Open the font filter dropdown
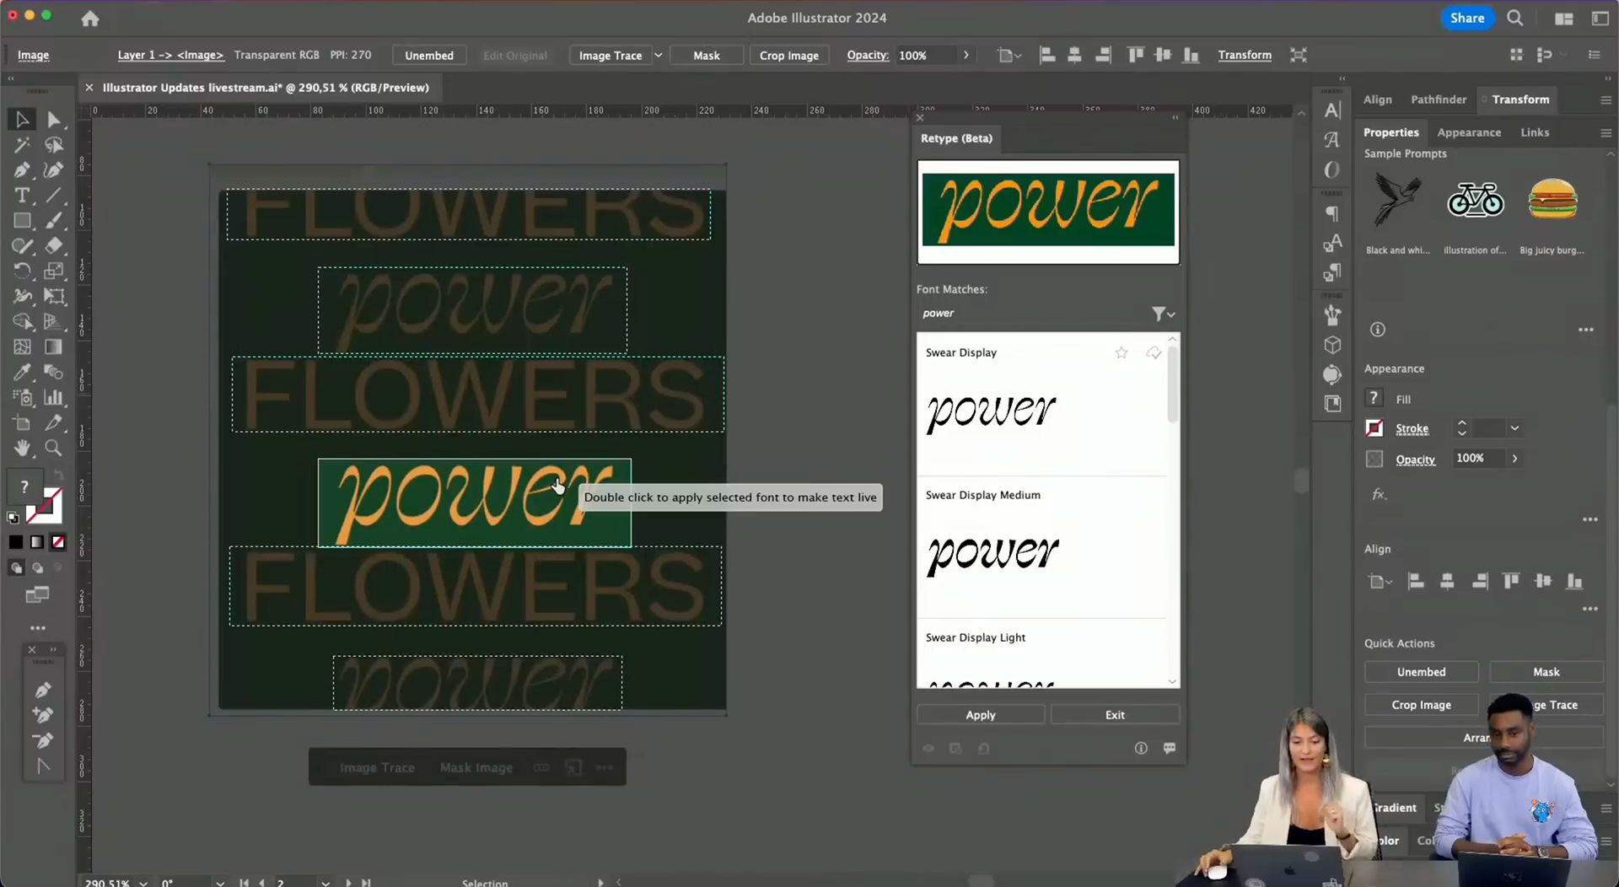Image resolution: width=1619 pixels, height=887 pixels. point(1164,314)
